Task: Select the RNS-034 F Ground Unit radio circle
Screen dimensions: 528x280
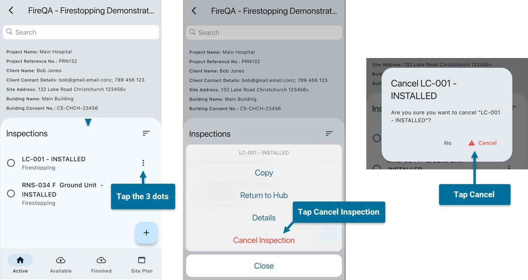Action: (x=11, y=193)
